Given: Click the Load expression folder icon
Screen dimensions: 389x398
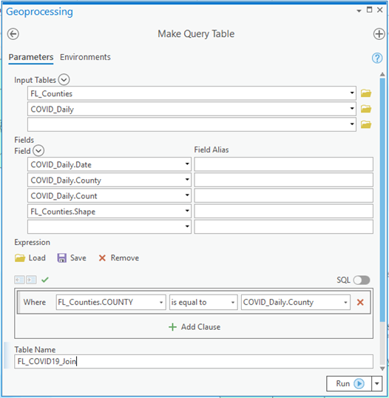Looking at the screenshot, I should tap(20, 258).
